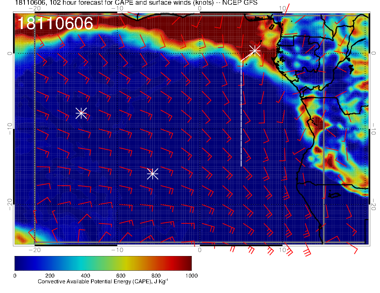This screenshot has height=293, width=380.
Task: Click the "10" longitude label on bottom axis
Action: click(x=283, y=250)
